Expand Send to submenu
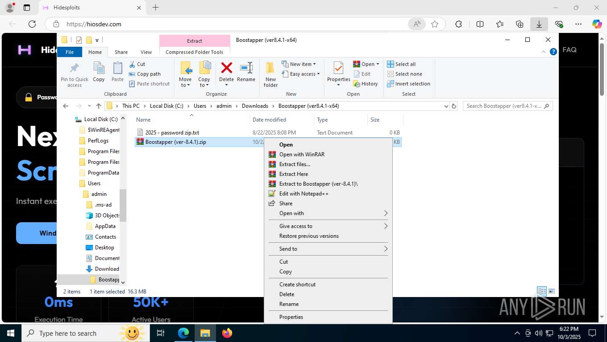607x342 pixels. pos(328,248)
